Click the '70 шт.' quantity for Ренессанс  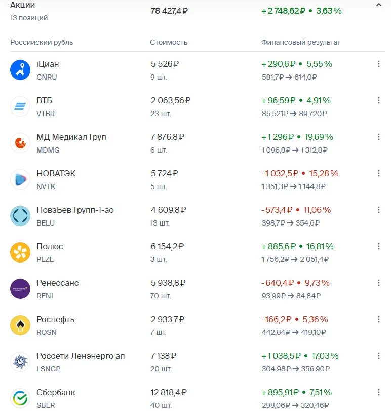pos(161,296)
